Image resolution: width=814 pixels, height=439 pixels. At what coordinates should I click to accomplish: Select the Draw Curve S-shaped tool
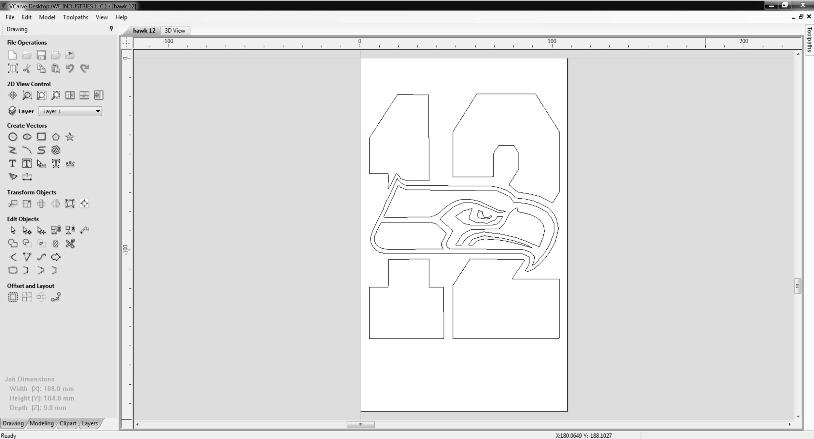click(x=41, y=150)
